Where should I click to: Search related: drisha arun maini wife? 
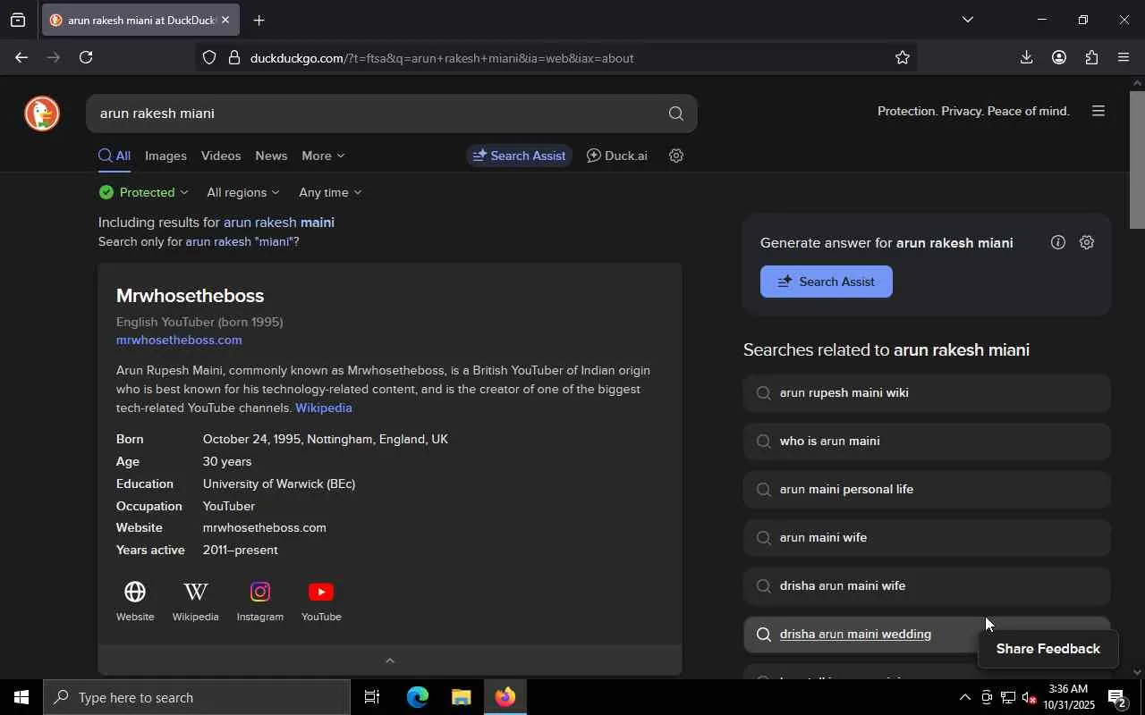coord(927,586)
